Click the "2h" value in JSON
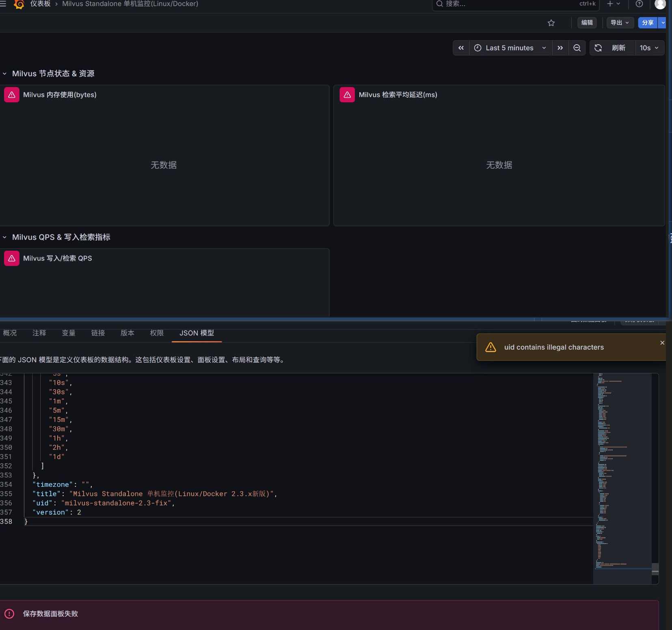This screenshot has height=630, width=672. pyautogui.click(x=57, y=447)
